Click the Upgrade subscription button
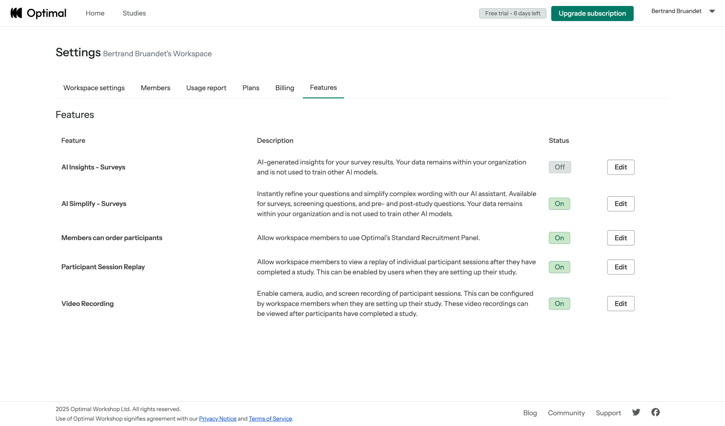The image size is (725, 426). point(592,13)
